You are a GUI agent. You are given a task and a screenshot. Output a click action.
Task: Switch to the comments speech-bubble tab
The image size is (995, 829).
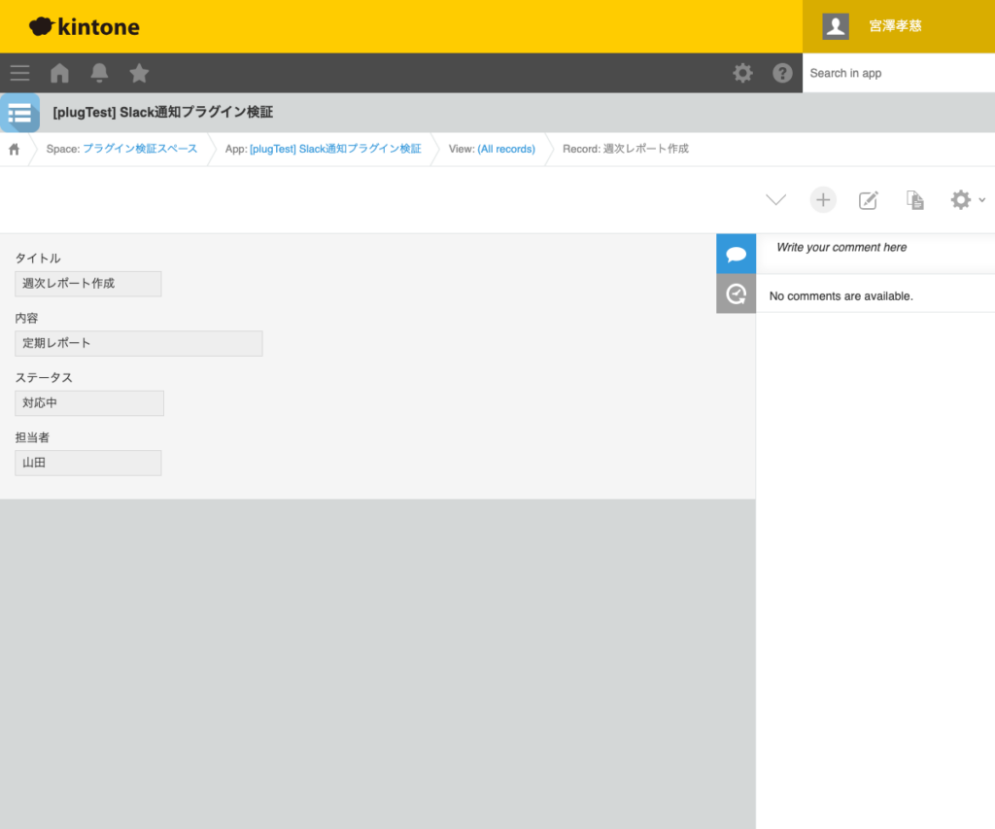[736, 253]
